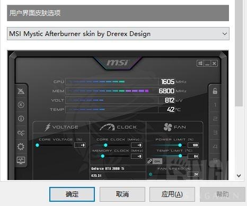Click the OC Scanner icon in the sidebar
Image resolution: width=247 pixels, height=206 pixels.
coord(21,133)
